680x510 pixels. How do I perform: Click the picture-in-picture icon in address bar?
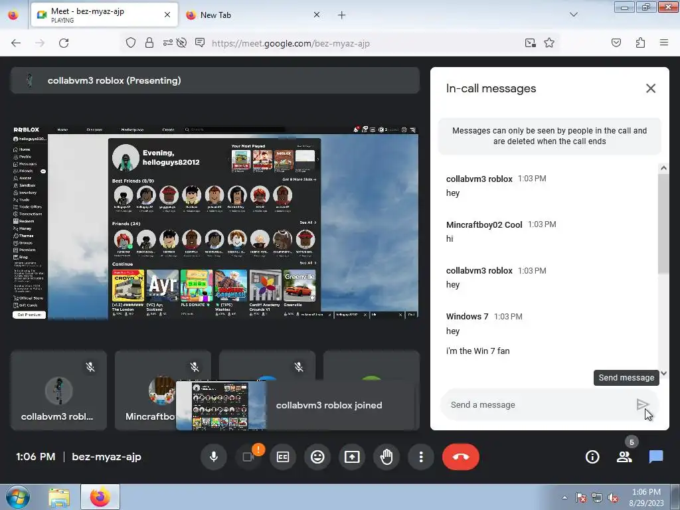point(530,43)
